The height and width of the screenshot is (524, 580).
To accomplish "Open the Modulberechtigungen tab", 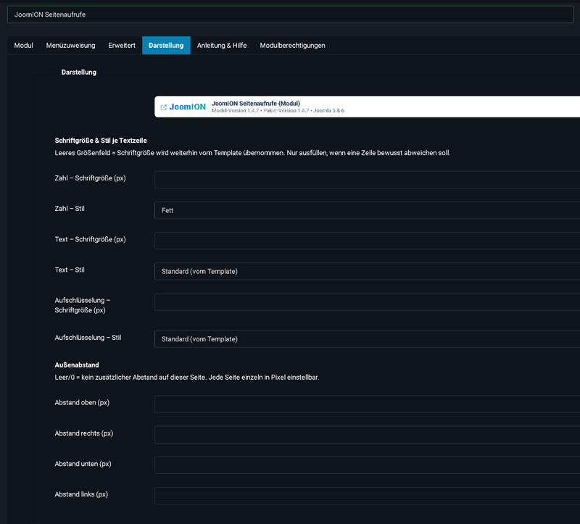I will pyautogui.click(x=293, y=46).
